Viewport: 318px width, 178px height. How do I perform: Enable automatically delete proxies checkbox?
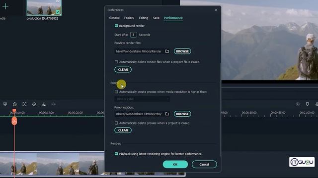(x=116, y=123)
